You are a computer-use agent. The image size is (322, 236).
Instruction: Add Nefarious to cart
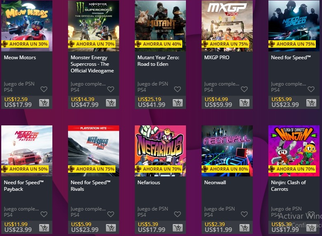coord(178,228)
